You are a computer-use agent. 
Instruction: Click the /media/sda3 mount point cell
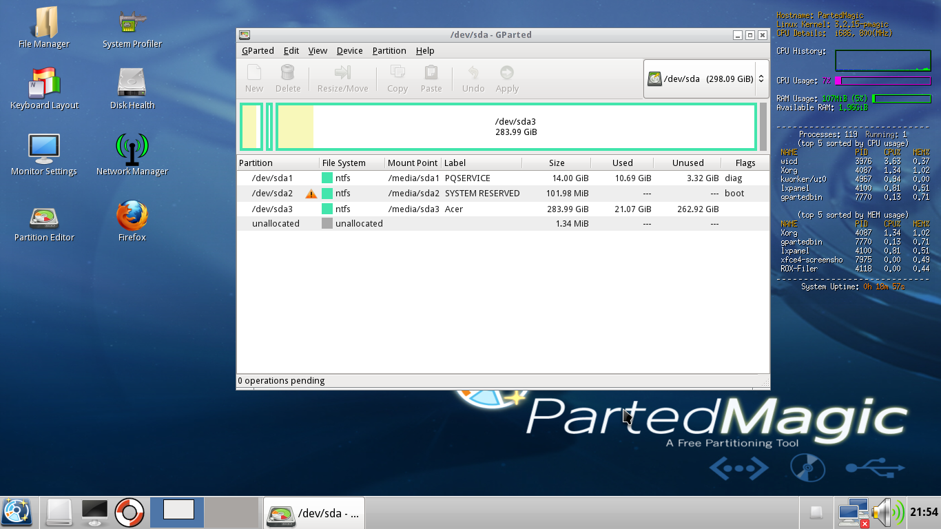click(413, 209)
